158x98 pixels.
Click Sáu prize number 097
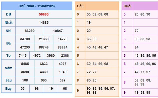click(63, 80)
